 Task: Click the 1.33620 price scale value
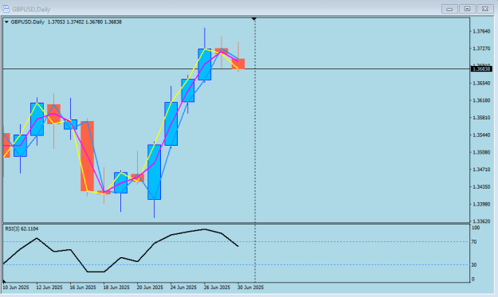(481, 221)
